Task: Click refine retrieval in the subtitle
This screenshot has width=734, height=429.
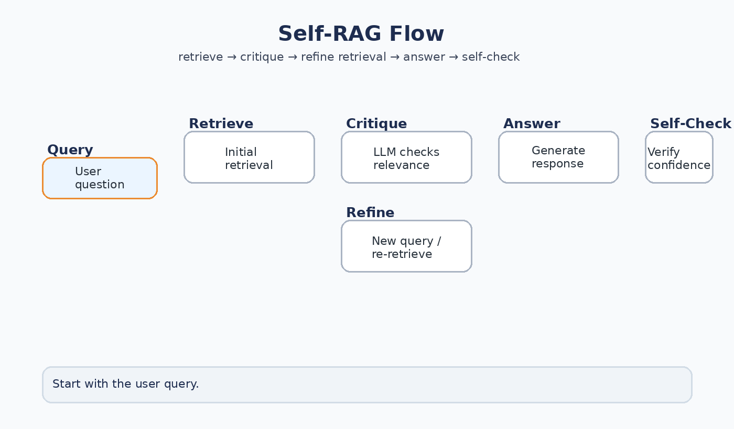Action: pyautogui.click(x=342, y=57)
